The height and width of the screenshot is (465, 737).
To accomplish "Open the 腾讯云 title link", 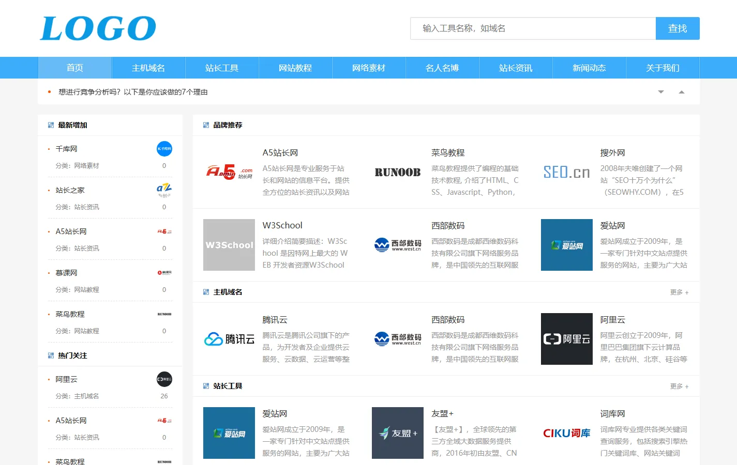I will tap(275, 320).
